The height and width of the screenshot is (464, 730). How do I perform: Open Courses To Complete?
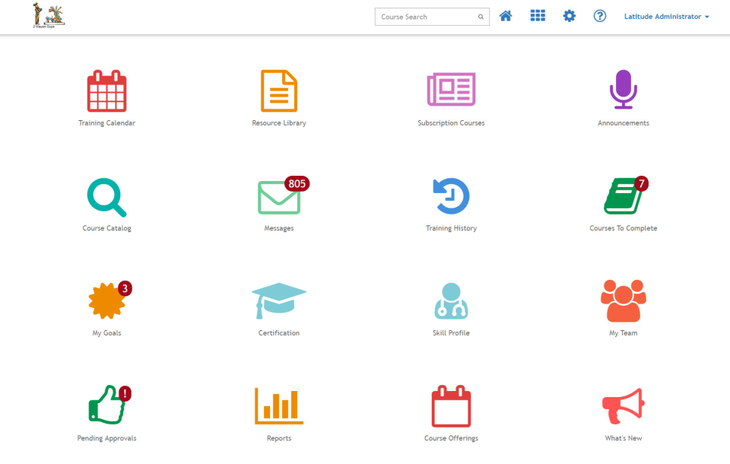tap(623, 196)
